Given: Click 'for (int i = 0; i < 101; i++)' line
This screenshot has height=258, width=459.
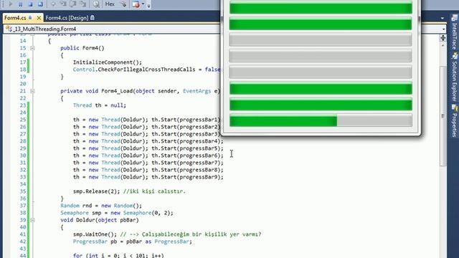Looking at the screenshot, I should pyautogui.click(x=118, y=255).
